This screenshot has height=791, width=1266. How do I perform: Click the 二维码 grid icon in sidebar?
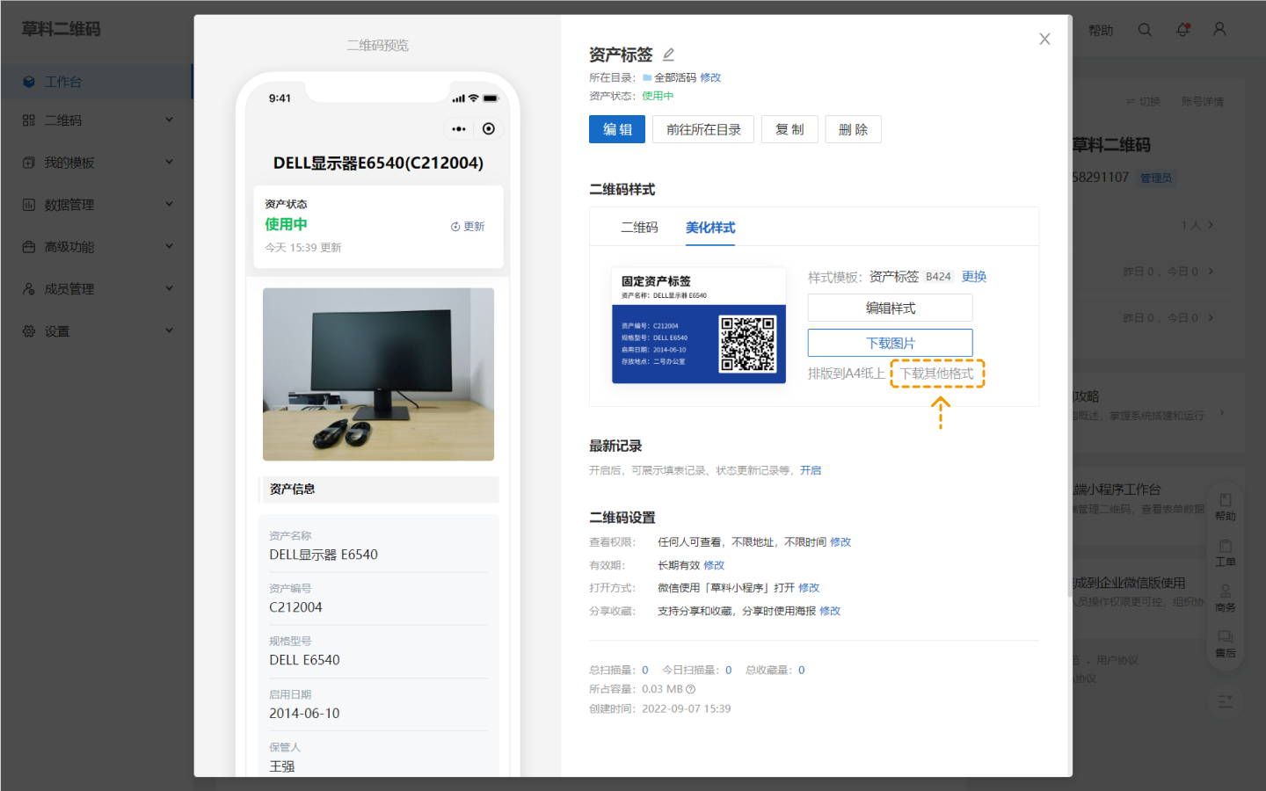coord(29,120)
